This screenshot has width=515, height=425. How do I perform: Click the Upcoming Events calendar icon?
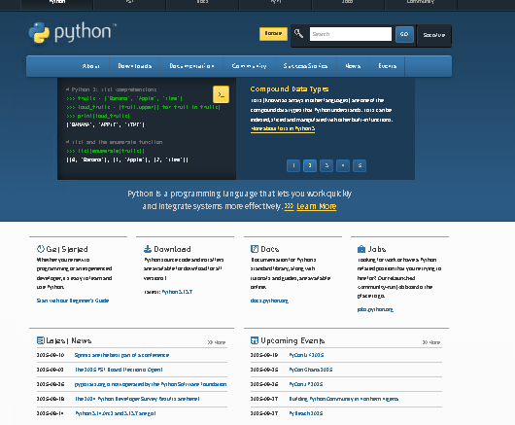click(x=255, y=340)
